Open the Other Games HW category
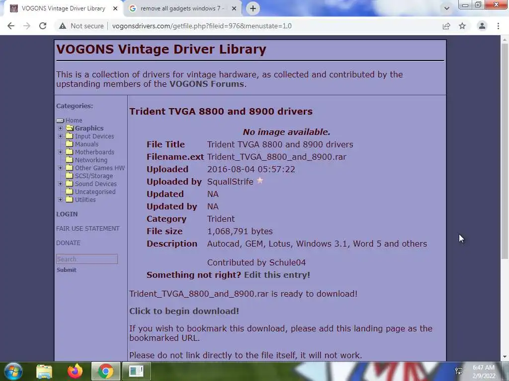 100,168
